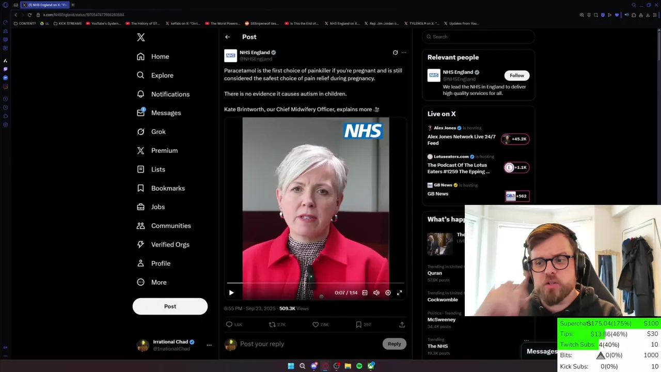
Task: Click the white Post button
Action: tap(170, 306)
